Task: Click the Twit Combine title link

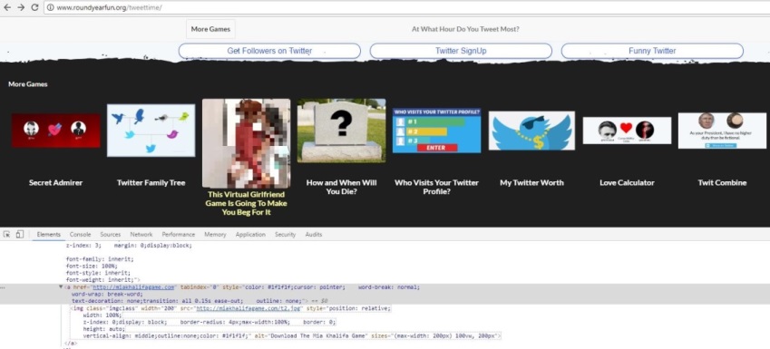Action: tap(722, 182)
